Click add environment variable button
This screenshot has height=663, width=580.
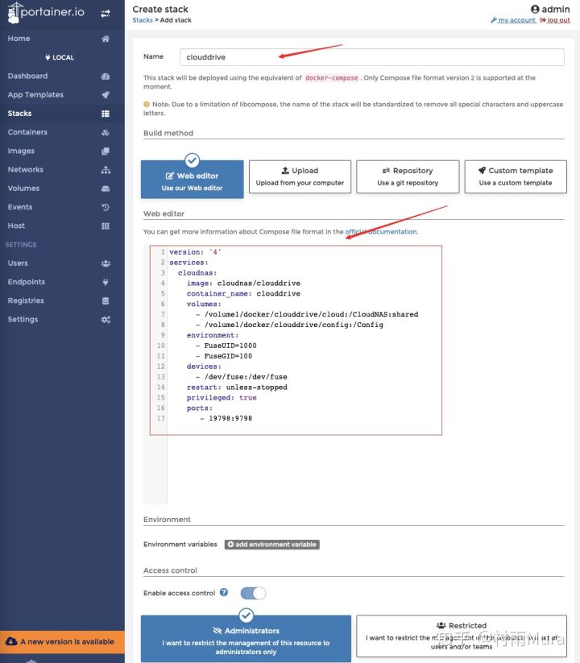coord(271,545)
